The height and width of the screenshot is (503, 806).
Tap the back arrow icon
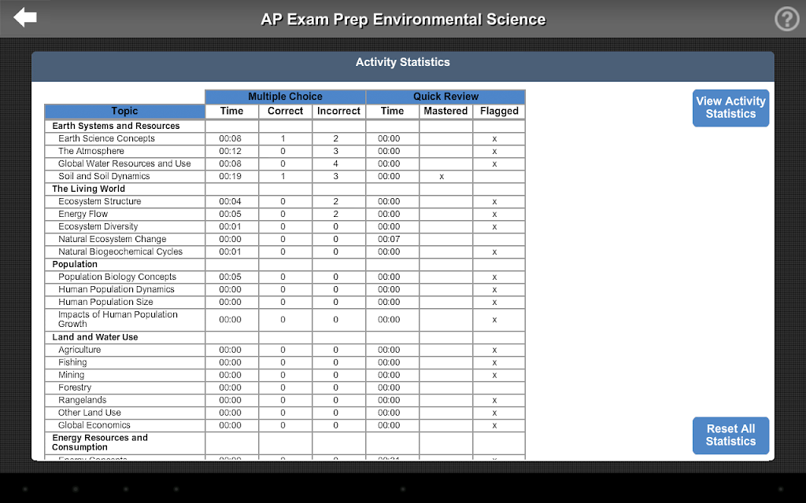(x=24, y=17)
